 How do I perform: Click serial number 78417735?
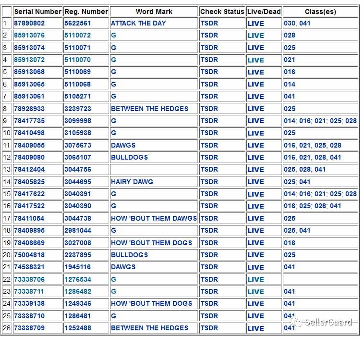[29, 121]
